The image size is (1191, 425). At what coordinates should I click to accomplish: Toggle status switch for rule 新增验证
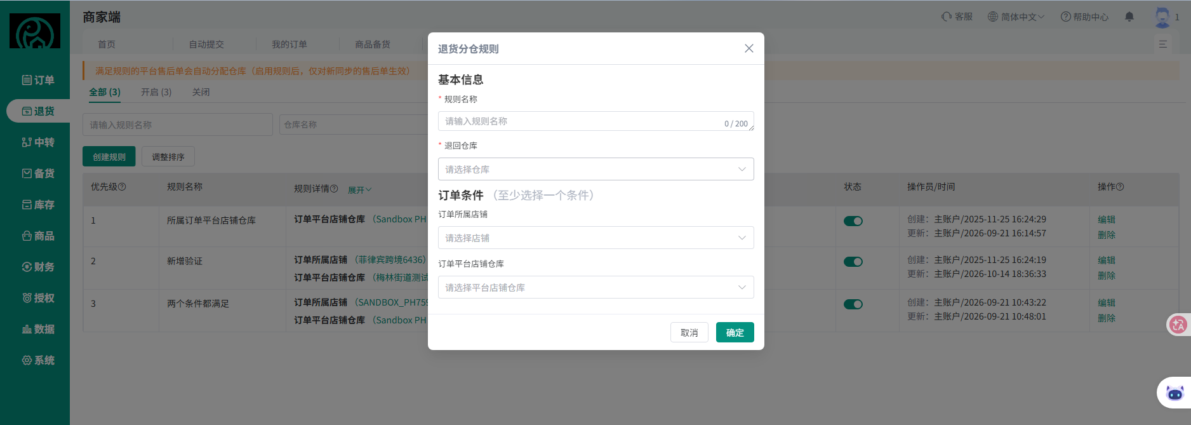[x=853, y=262]
